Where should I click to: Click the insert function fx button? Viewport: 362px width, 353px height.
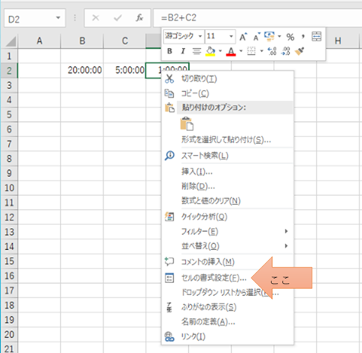[139, 18]
